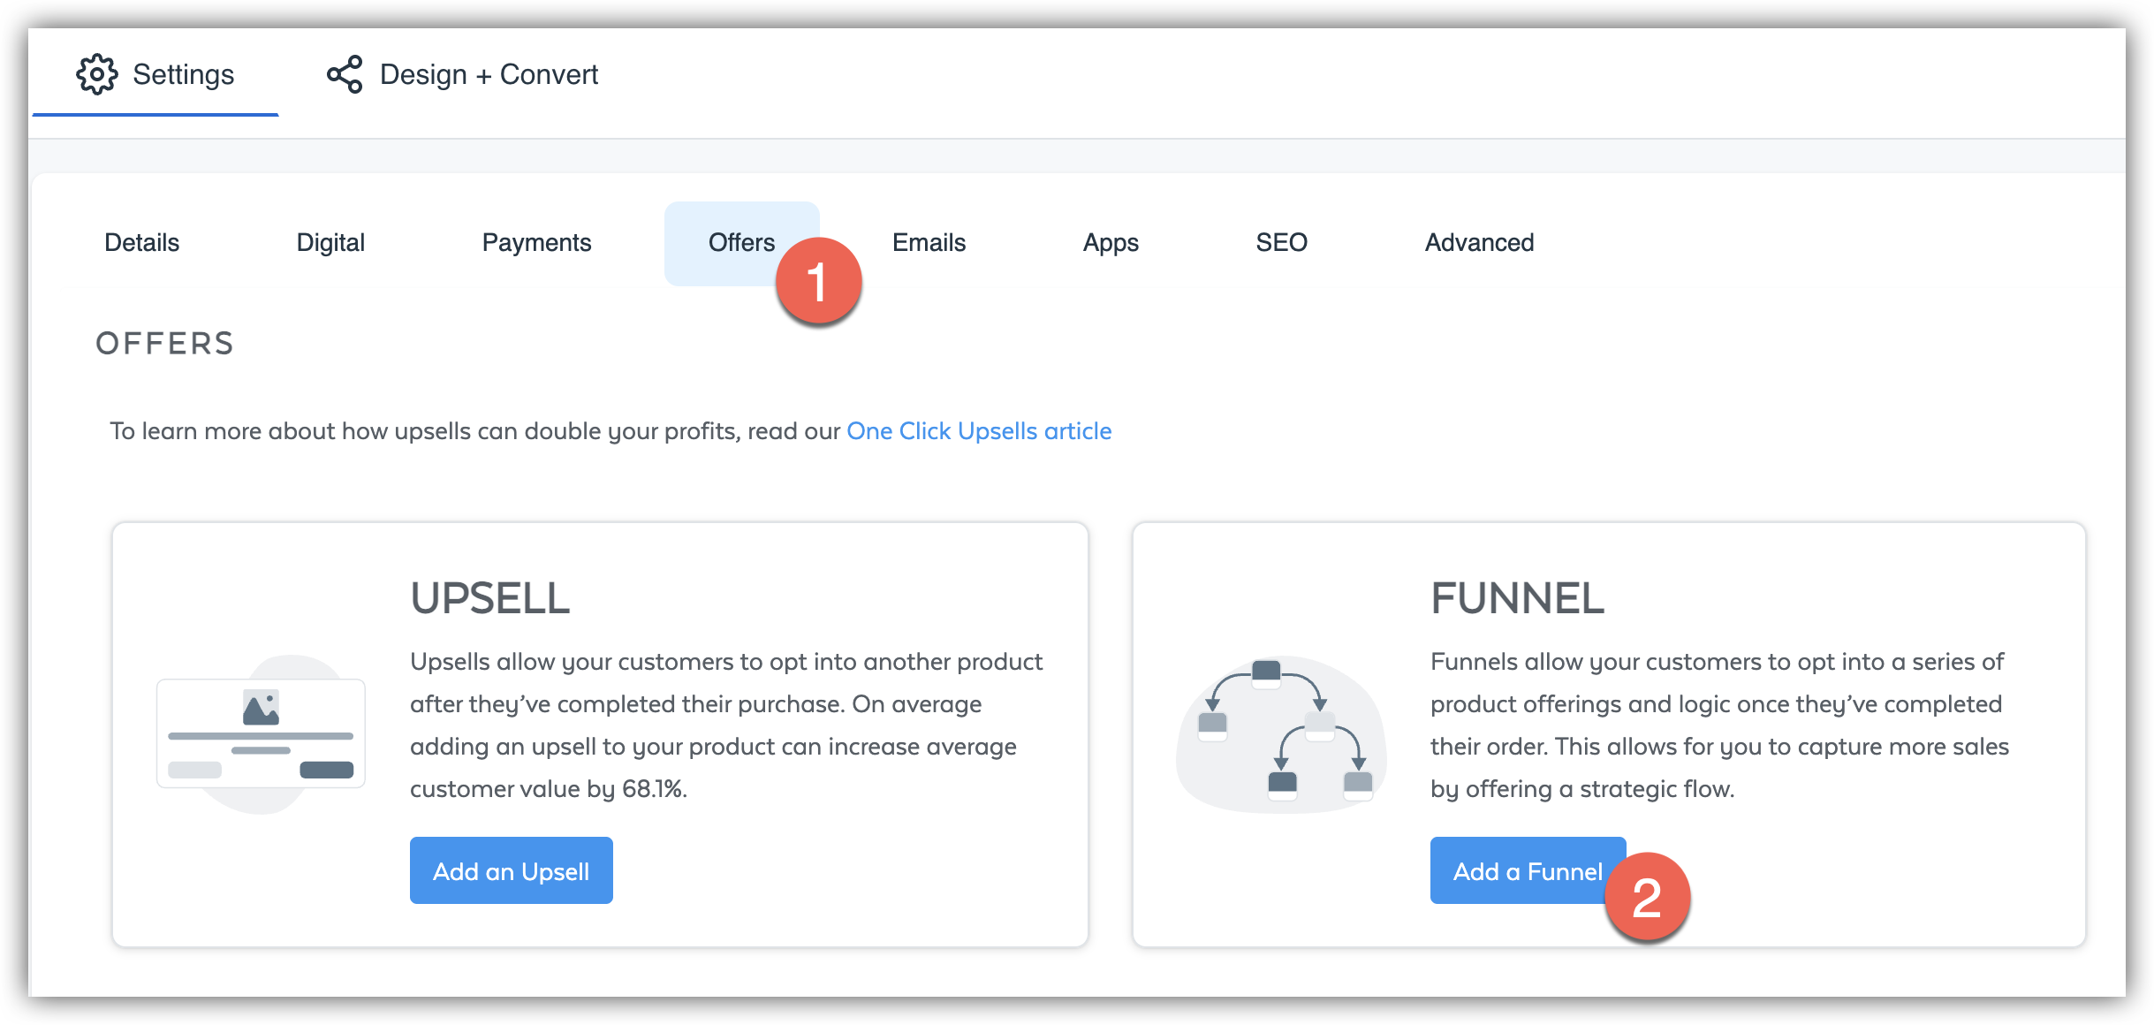Click the UPSELL card heading
The image size is (2154, 1025).
(490, 598)
